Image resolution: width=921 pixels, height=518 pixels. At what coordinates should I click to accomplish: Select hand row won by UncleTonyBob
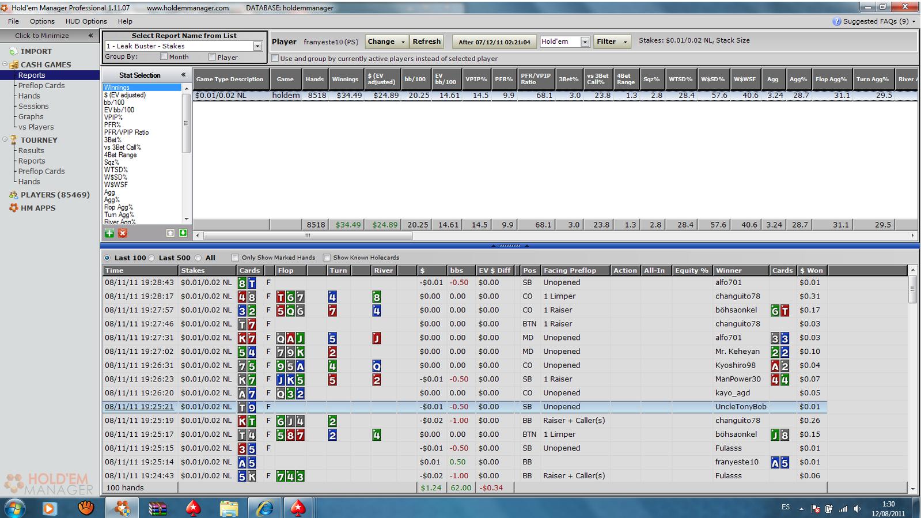click(x=464, y=407)
